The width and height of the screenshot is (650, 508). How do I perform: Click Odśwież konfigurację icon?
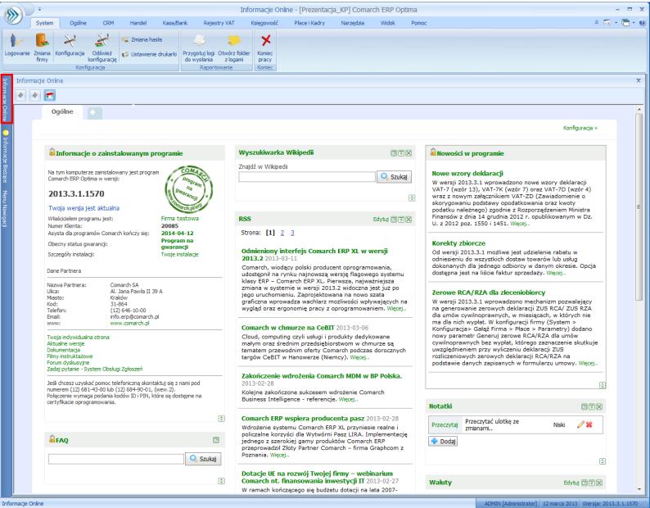coord(102,48)
